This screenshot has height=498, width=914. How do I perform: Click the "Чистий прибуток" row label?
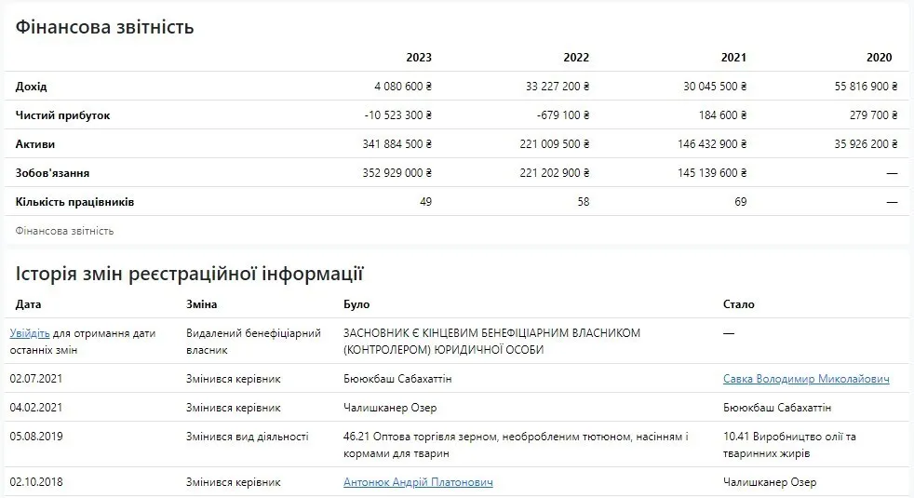pyautogui.click(x=63, y=115)
